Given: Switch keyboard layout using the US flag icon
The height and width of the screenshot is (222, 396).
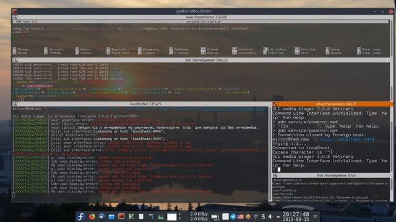Looking at the screenshot, I should [241, 216].
